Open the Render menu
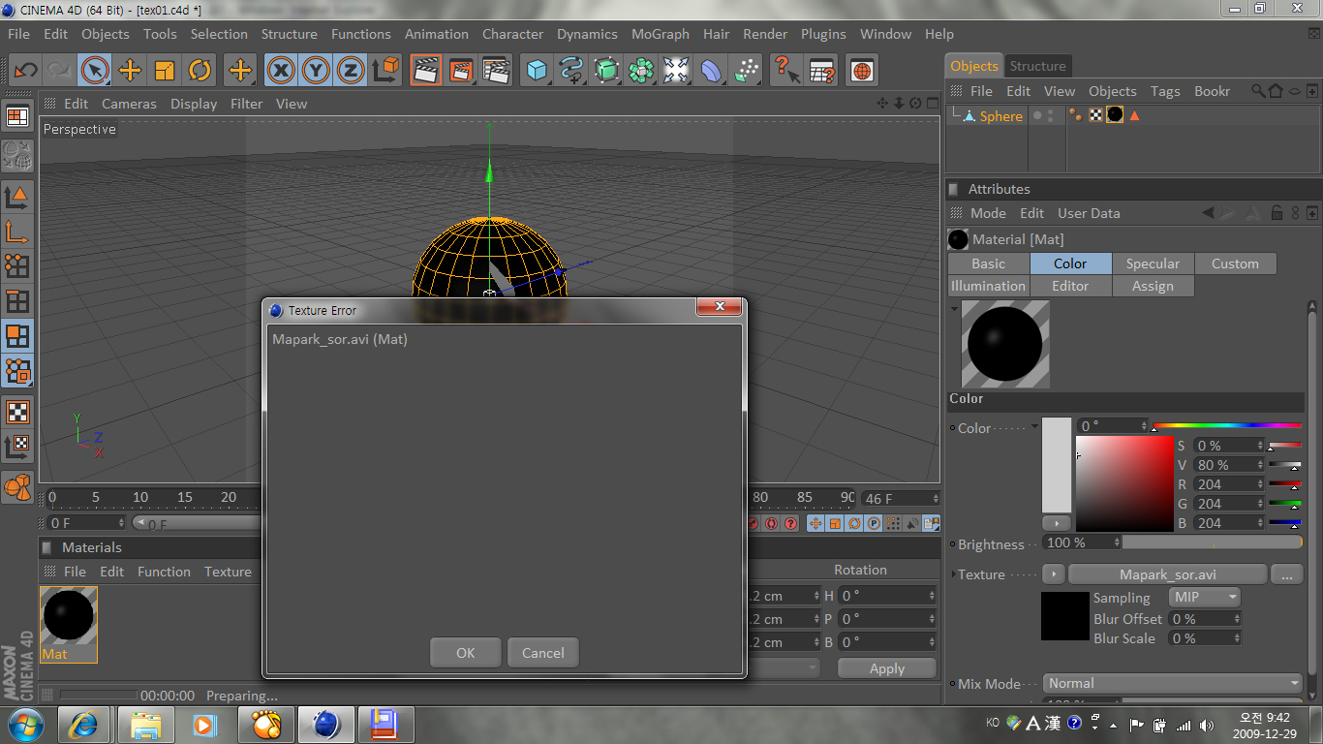 pyautogui.click(x=765, y=34)
